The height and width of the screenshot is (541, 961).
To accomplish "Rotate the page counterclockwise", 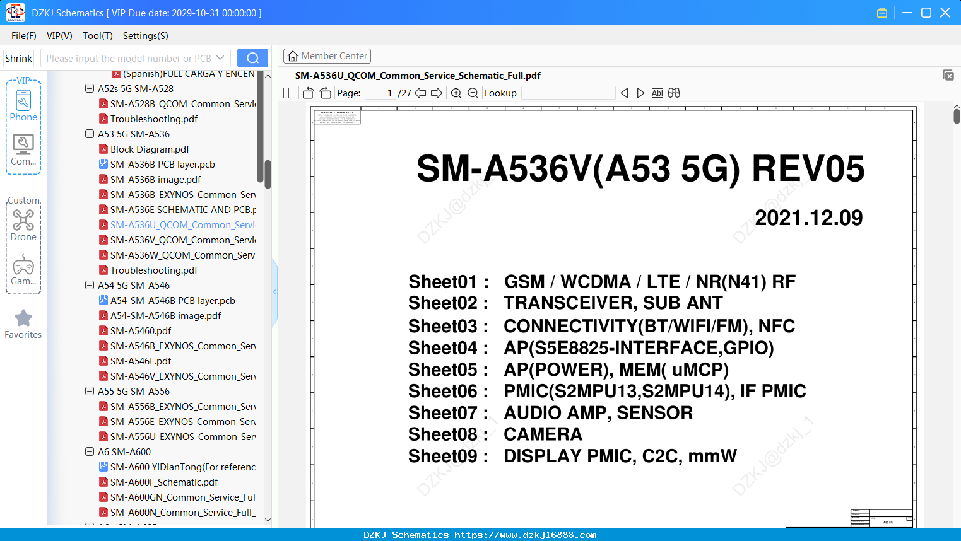I will [x=308, y=93].
